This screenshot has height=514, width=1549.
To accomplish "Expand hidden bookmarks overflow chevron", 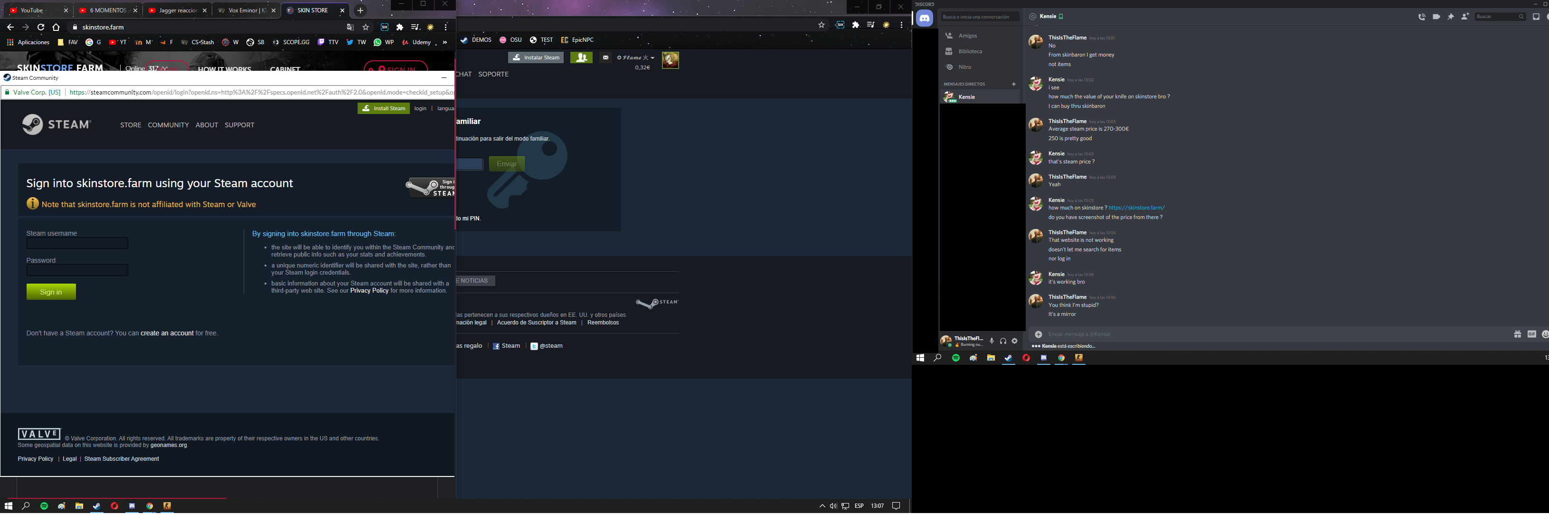I will [445, 43].
